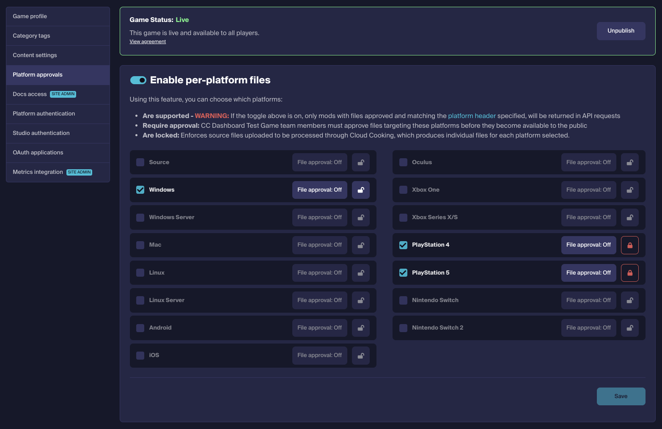Click the lock icon for Nintendo Switch 2
The width and height of the screenshot is (662, 429).
pyautogui.click(x=630, y=328)
